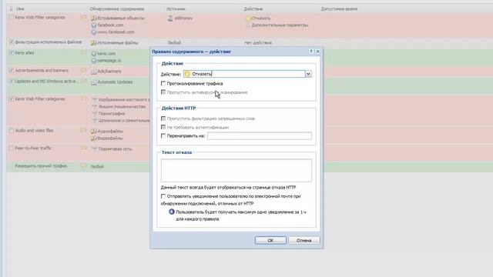Image resolution: width=493 pixels, height=277 pixels.
Task: Click comment icon on Разрешить прочий трафик row
Action: (x=84, y=166)
